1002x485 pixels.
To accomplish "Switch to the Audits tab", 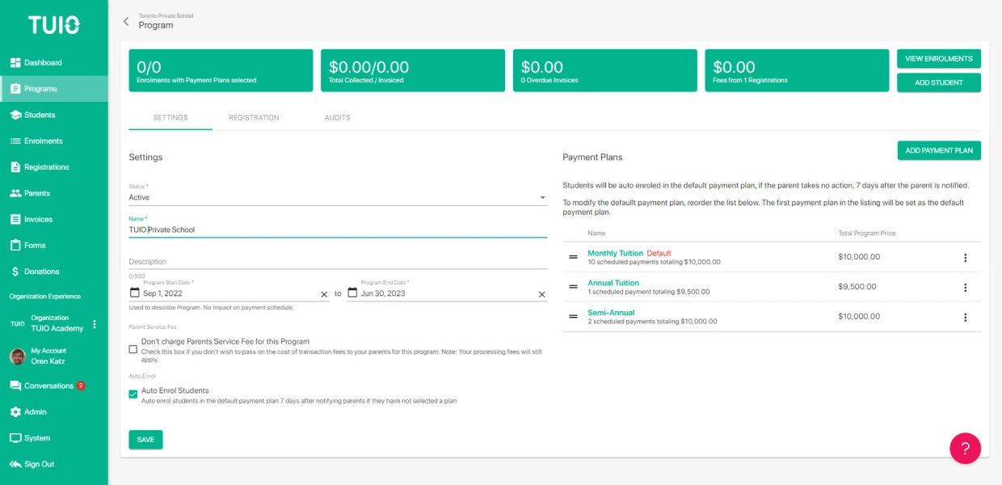I will tap(338, 118).
